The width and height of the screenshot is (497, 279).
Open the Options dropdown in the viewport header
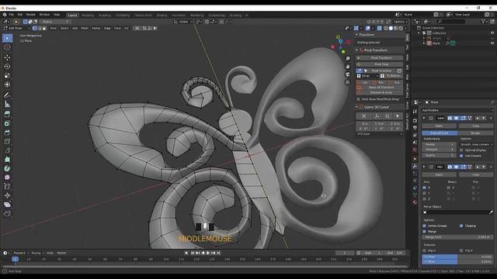click(400, 22)
